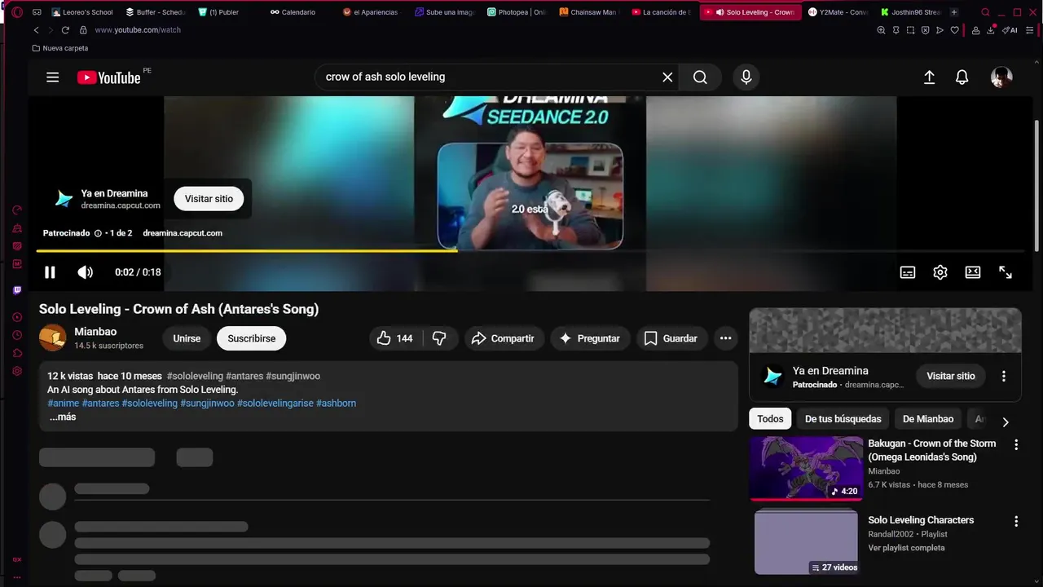The height and width of the screenshot is (587, 1043).
Task: Open more actions ellipsis under video
Action: [726, 338]
